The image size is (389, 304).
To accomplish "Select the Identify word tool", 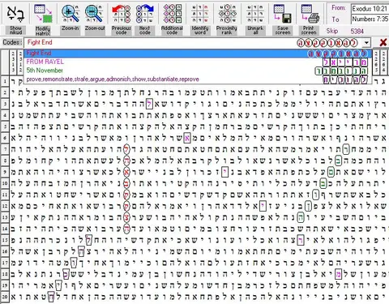I will [200, 14].
